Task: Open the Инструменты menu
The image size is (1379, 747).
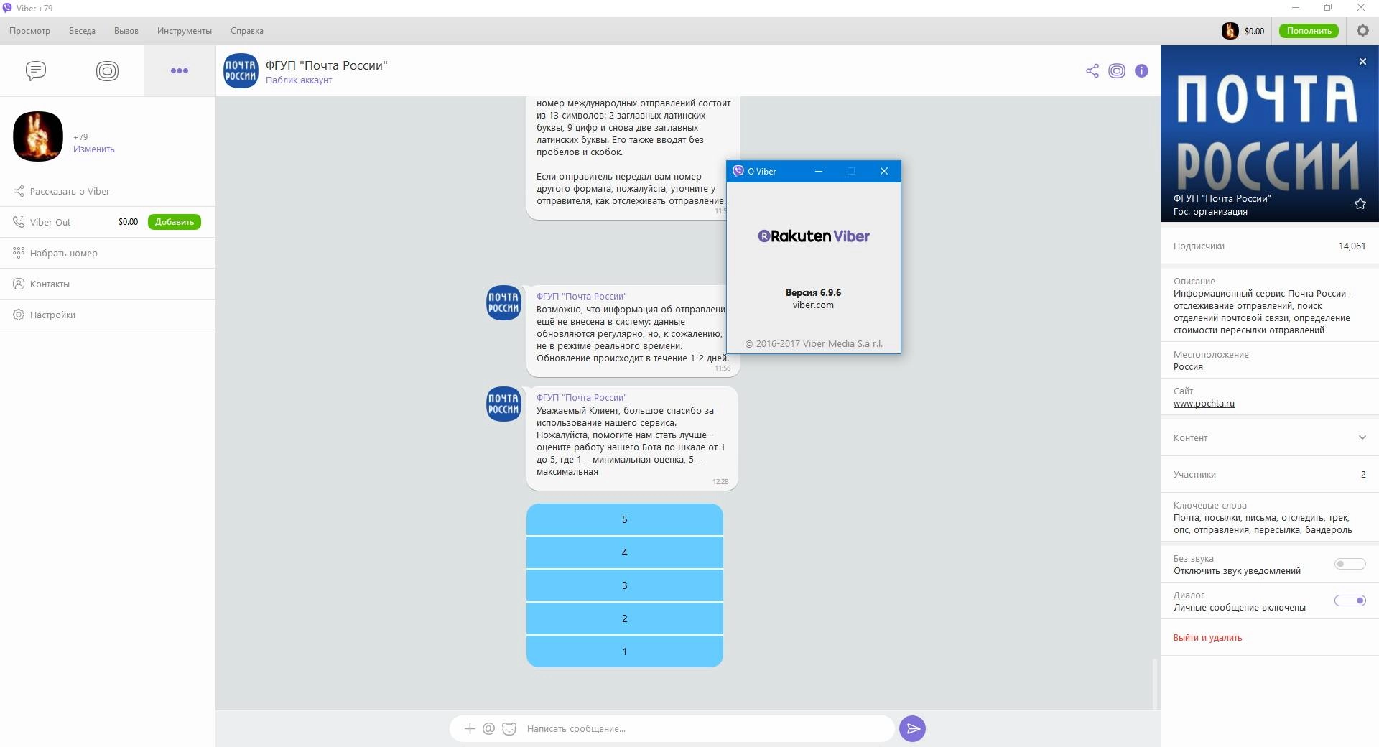Action: click(185, 31)
